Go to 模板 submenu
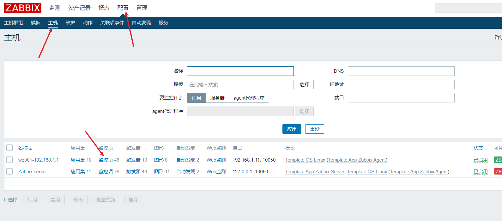502x221 pixels. pyautogui.click(x=36, y=23)
